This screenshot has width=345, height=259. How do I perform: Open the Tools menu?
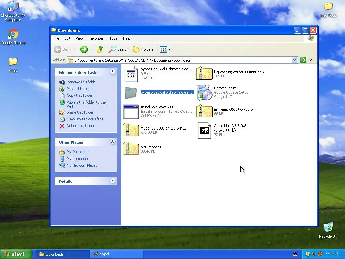point(114,38)
